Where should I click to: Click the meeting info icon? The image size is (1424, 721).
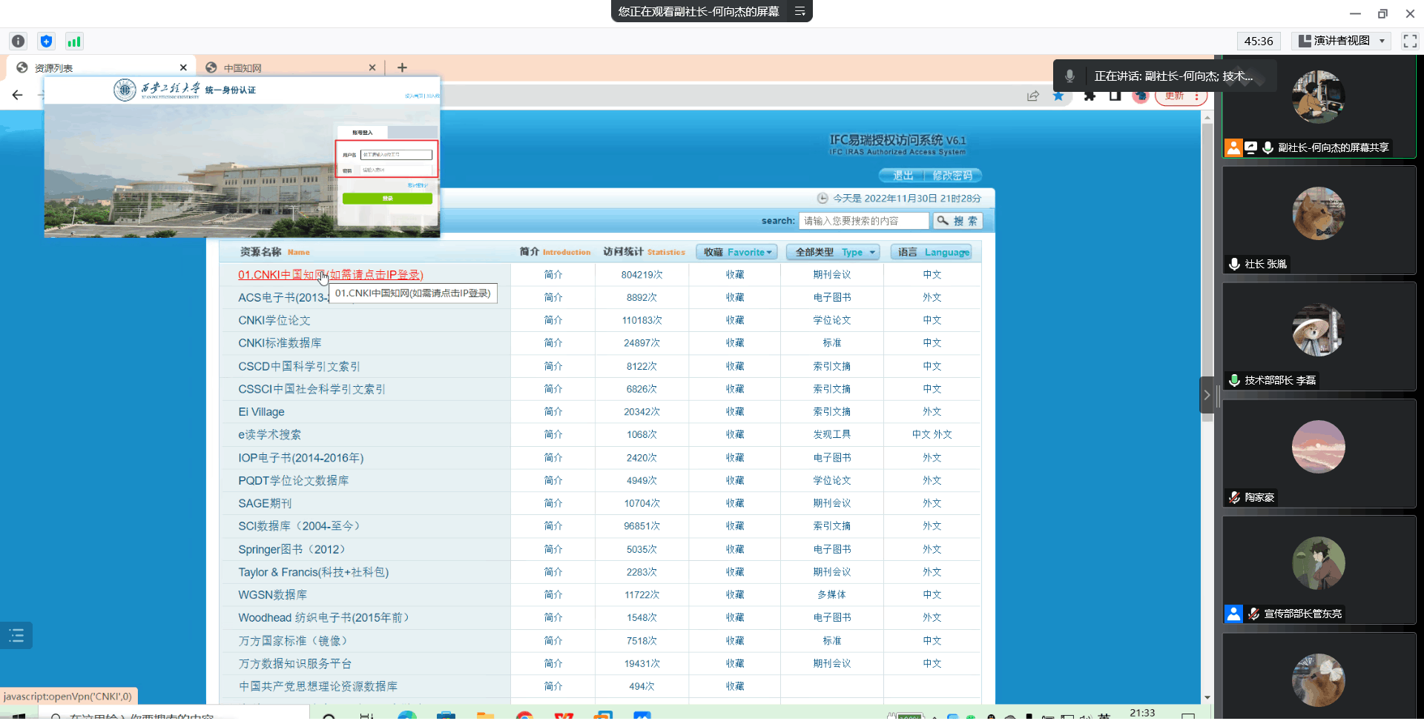pyautogui.click(x=19, y=41)
